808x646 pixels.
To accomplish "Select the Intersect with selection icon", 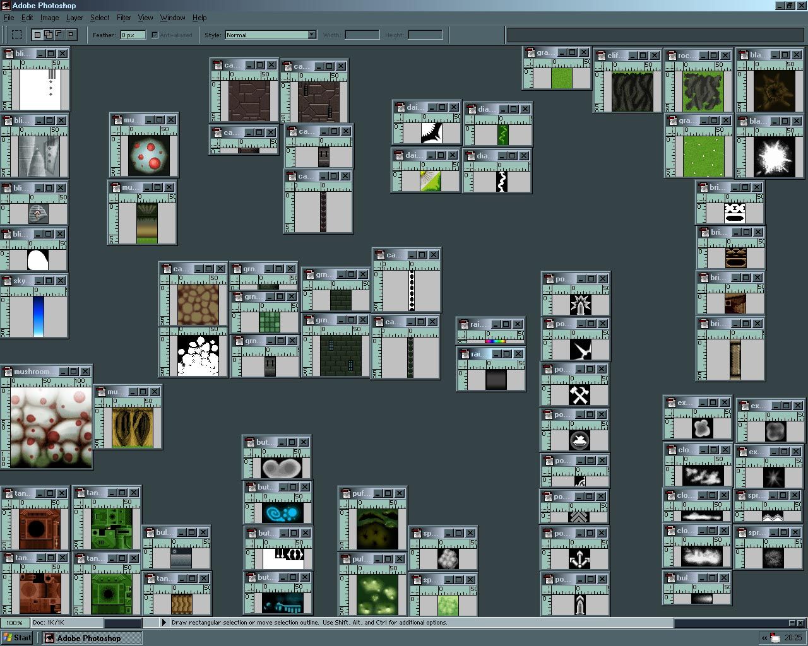I will pyautogui.click(x=71, y=35).
